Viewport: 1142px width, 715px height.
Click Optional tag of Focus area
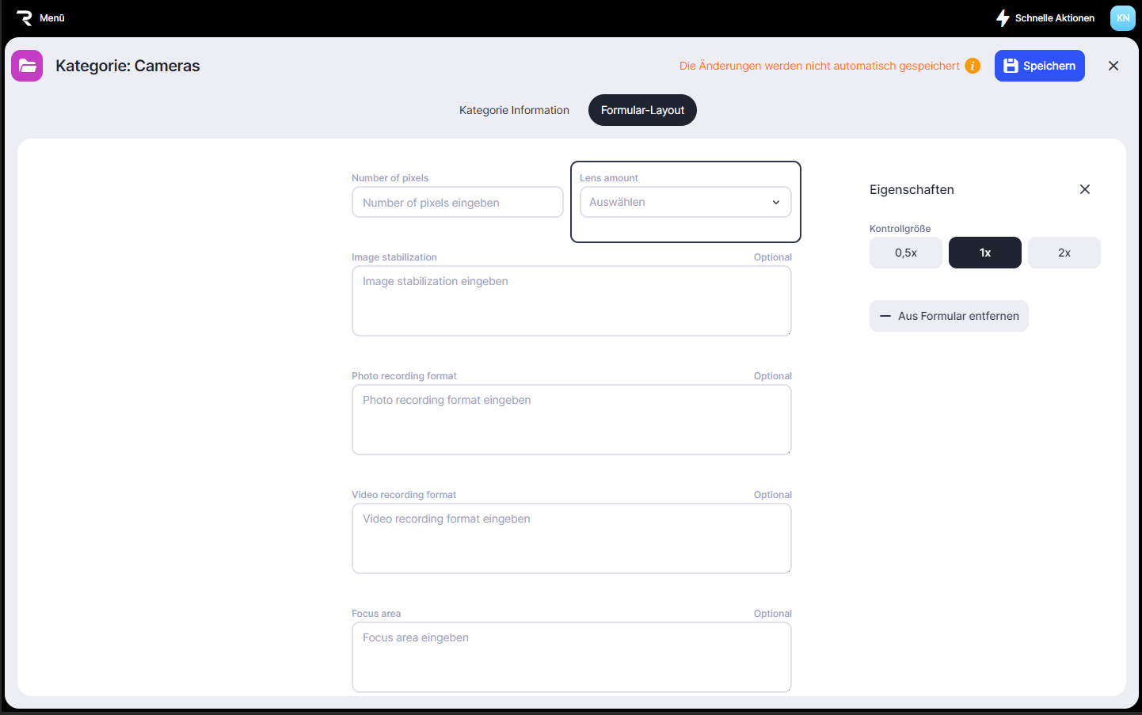pos(773,614)
